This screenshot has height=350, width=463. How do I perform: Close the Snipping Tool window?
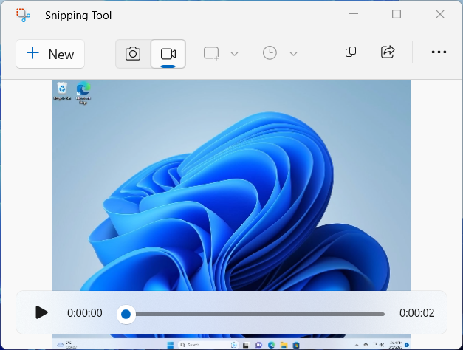point(440,14)
